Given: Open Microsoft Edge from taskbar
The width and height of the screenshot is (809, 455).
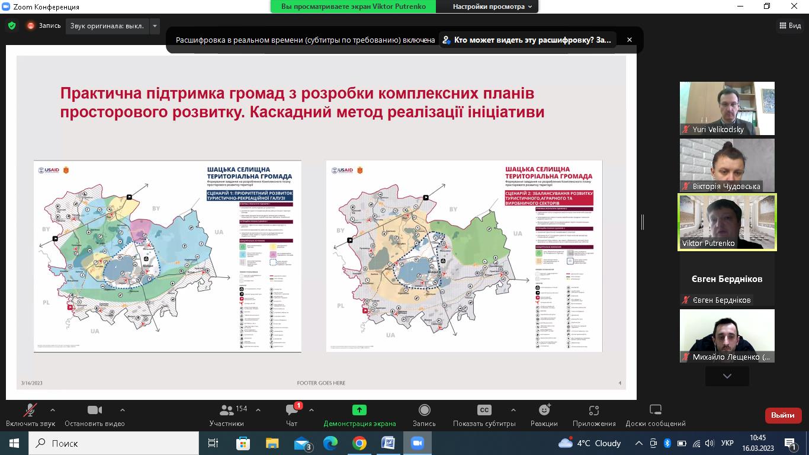Looking at the screenshot, I should click(330, 443).
